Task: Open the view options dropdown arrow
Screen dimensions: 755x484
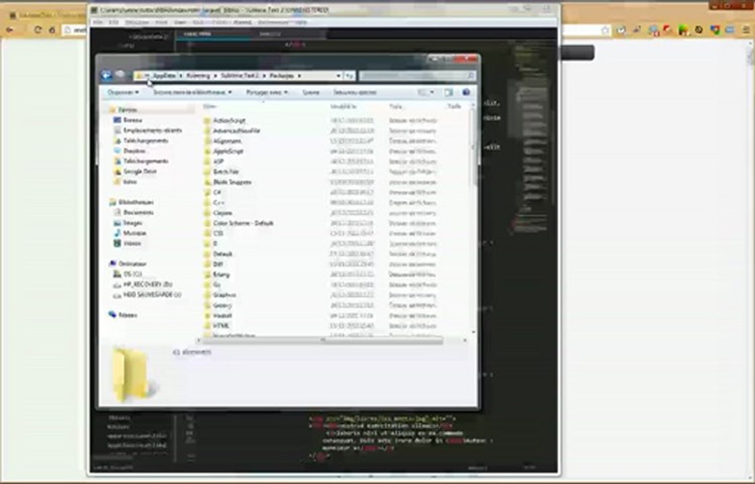Action: tap(432, 92)
